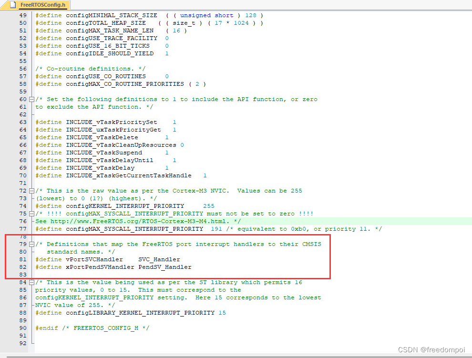Click the FREERTOS_CONFIG_H comment text
This screenshot has width=472, height=358.
coord(106,328)
